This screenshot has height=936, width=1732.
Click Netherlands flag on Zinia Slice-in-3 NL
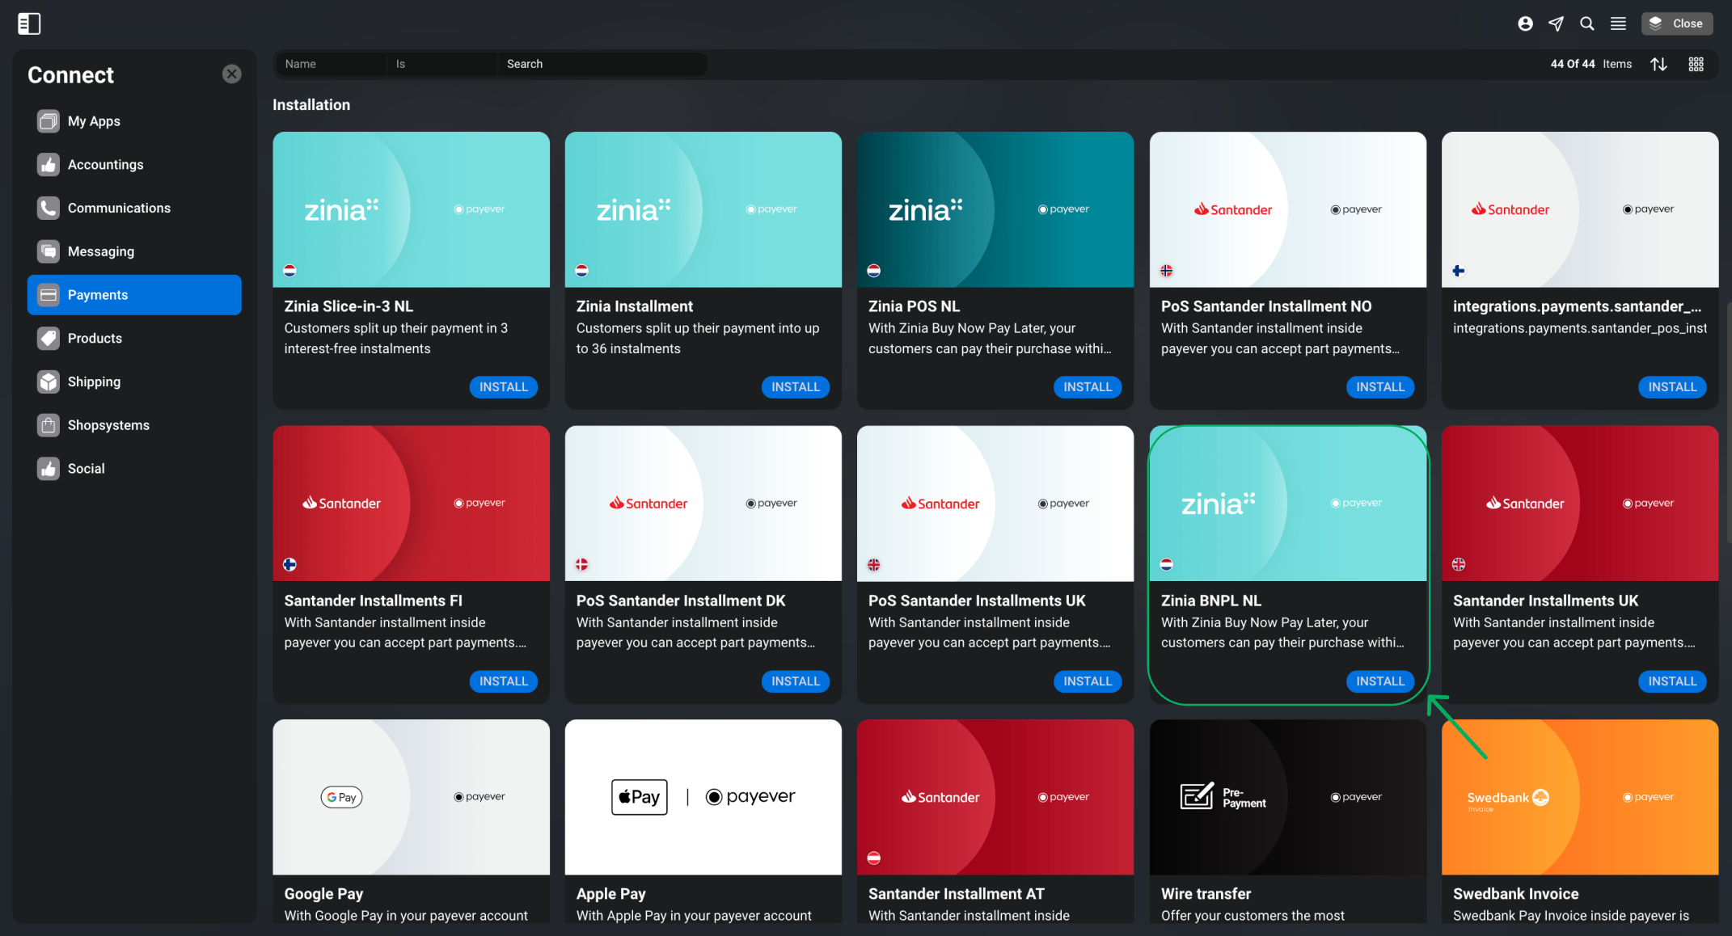pyautogui.click(x=289, y=271)
